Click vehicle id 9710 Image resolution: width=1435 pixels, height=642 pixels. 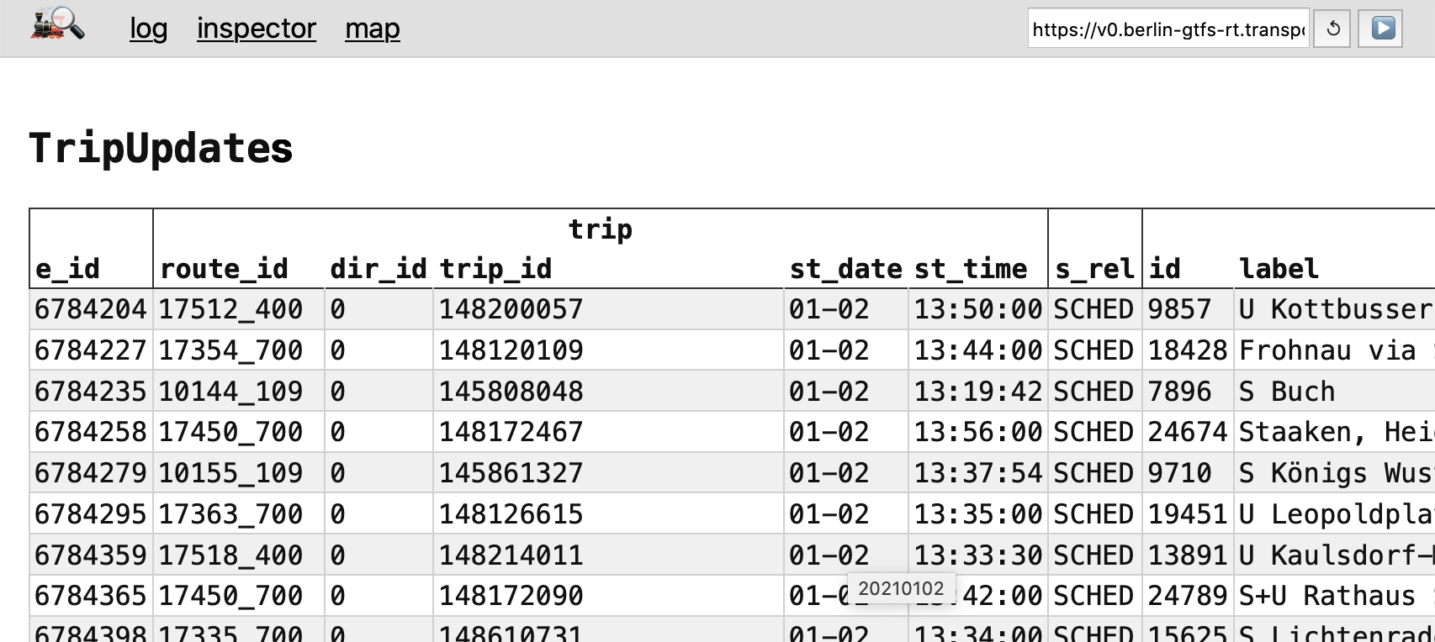pos(1180,473)
